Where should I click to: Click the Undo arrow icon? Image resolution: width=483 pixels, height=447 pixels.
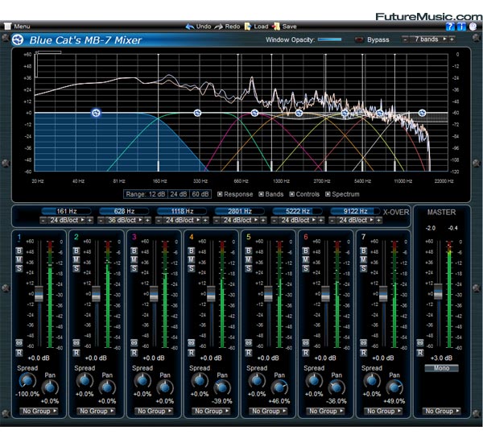(190, 27)
